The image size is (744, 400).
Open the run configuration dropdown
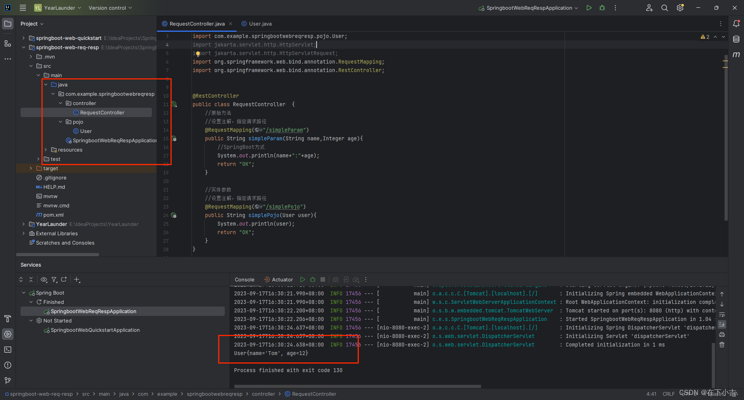528,8
